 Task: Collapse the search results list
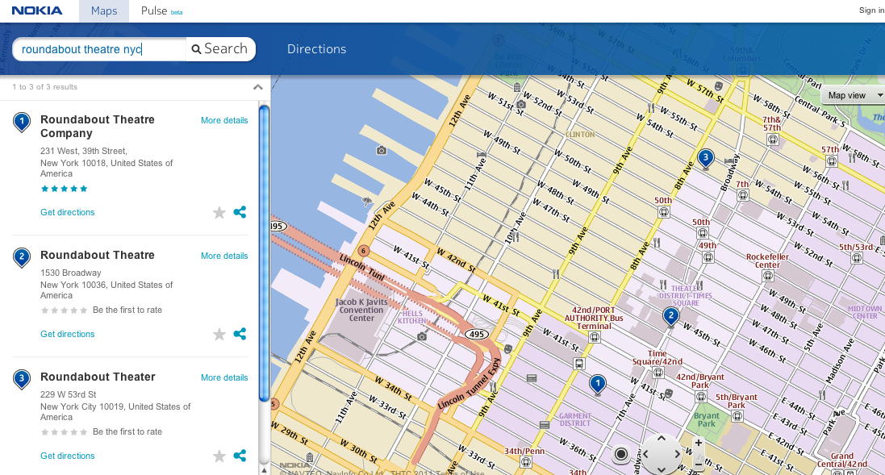257,86
